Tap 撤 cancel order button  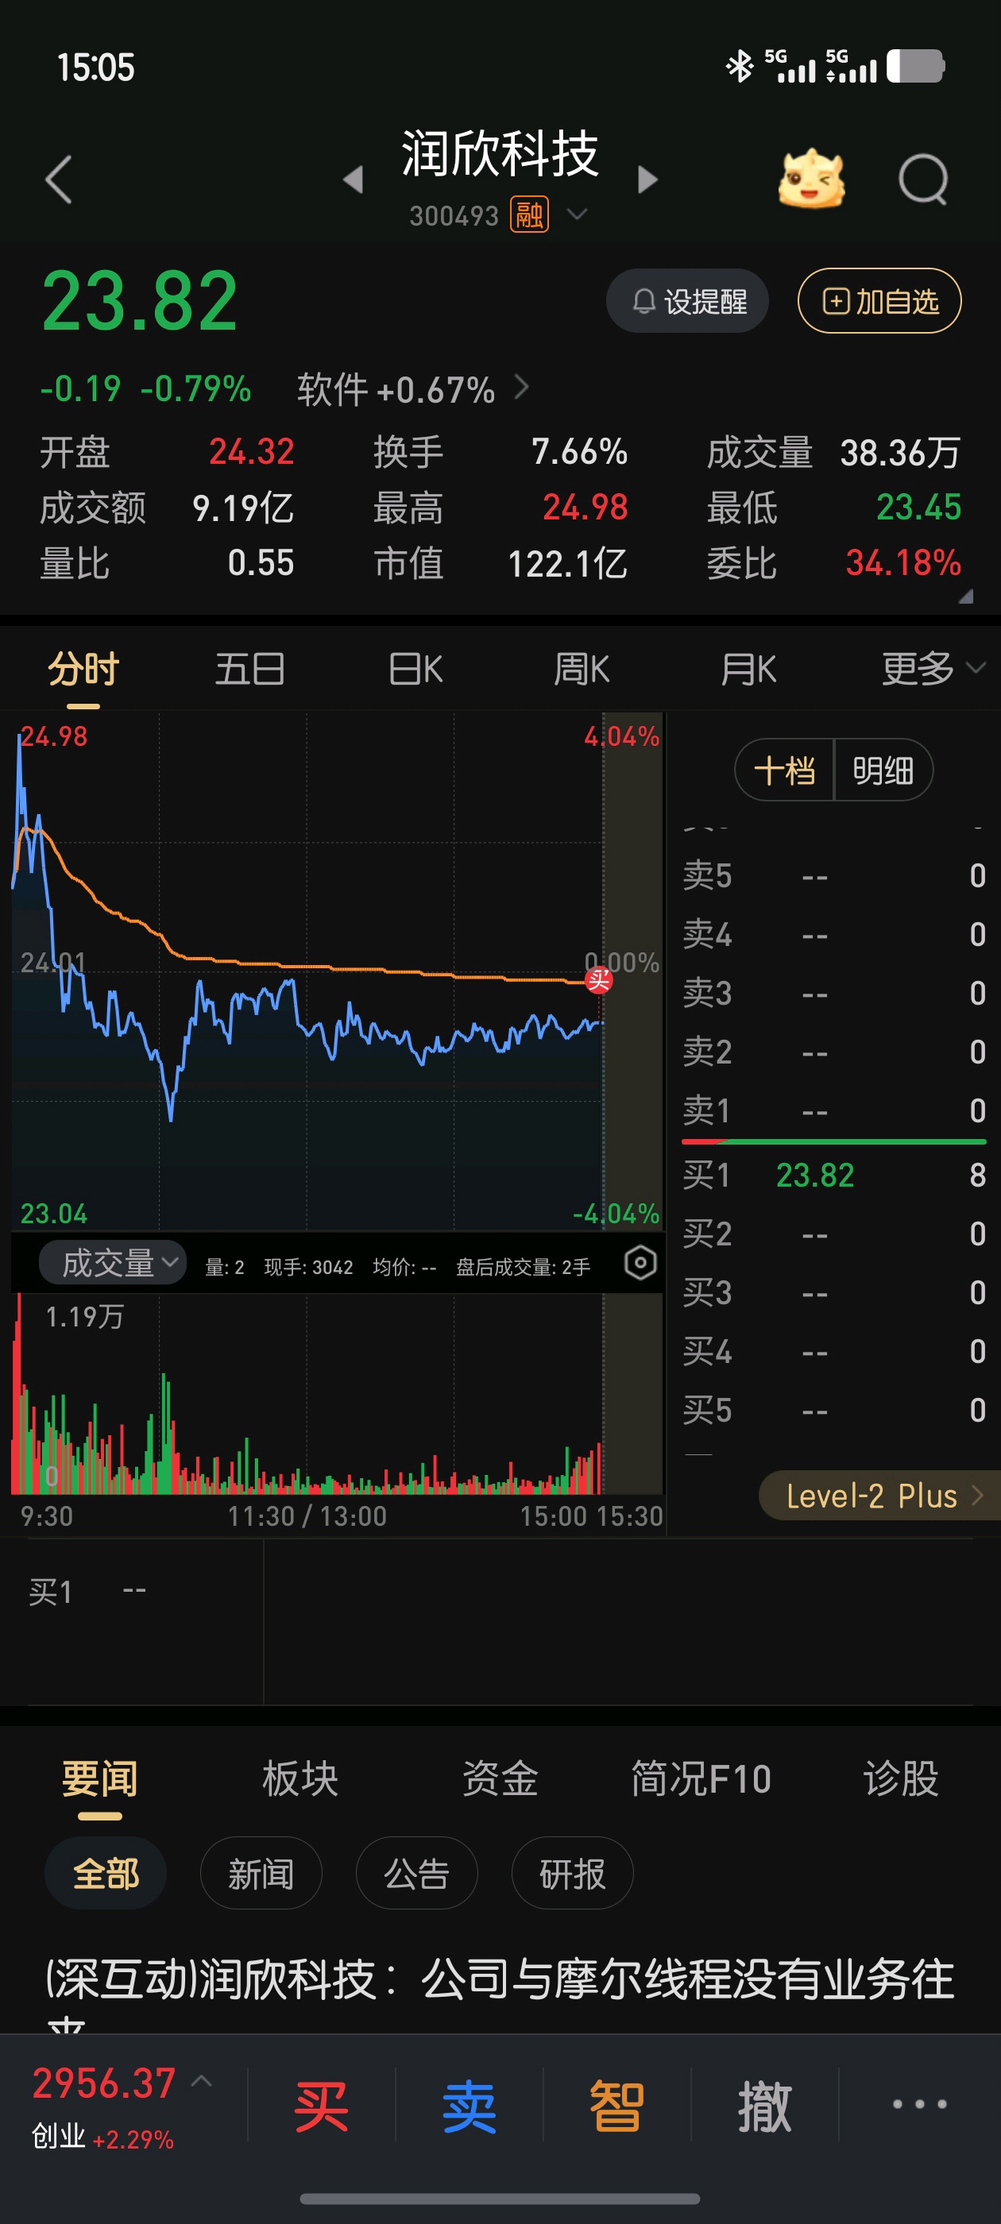[764, 2106]
